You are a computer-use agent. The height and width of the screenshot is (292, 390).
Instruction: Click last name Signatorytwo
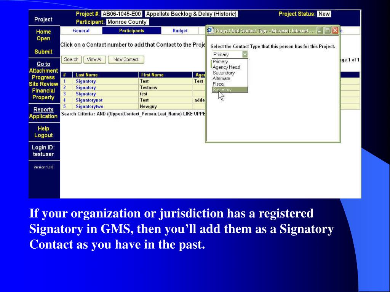click(90, 106)
